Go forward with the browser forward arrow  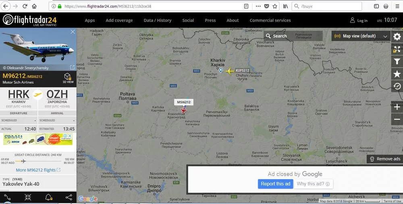tap(15, 6)
